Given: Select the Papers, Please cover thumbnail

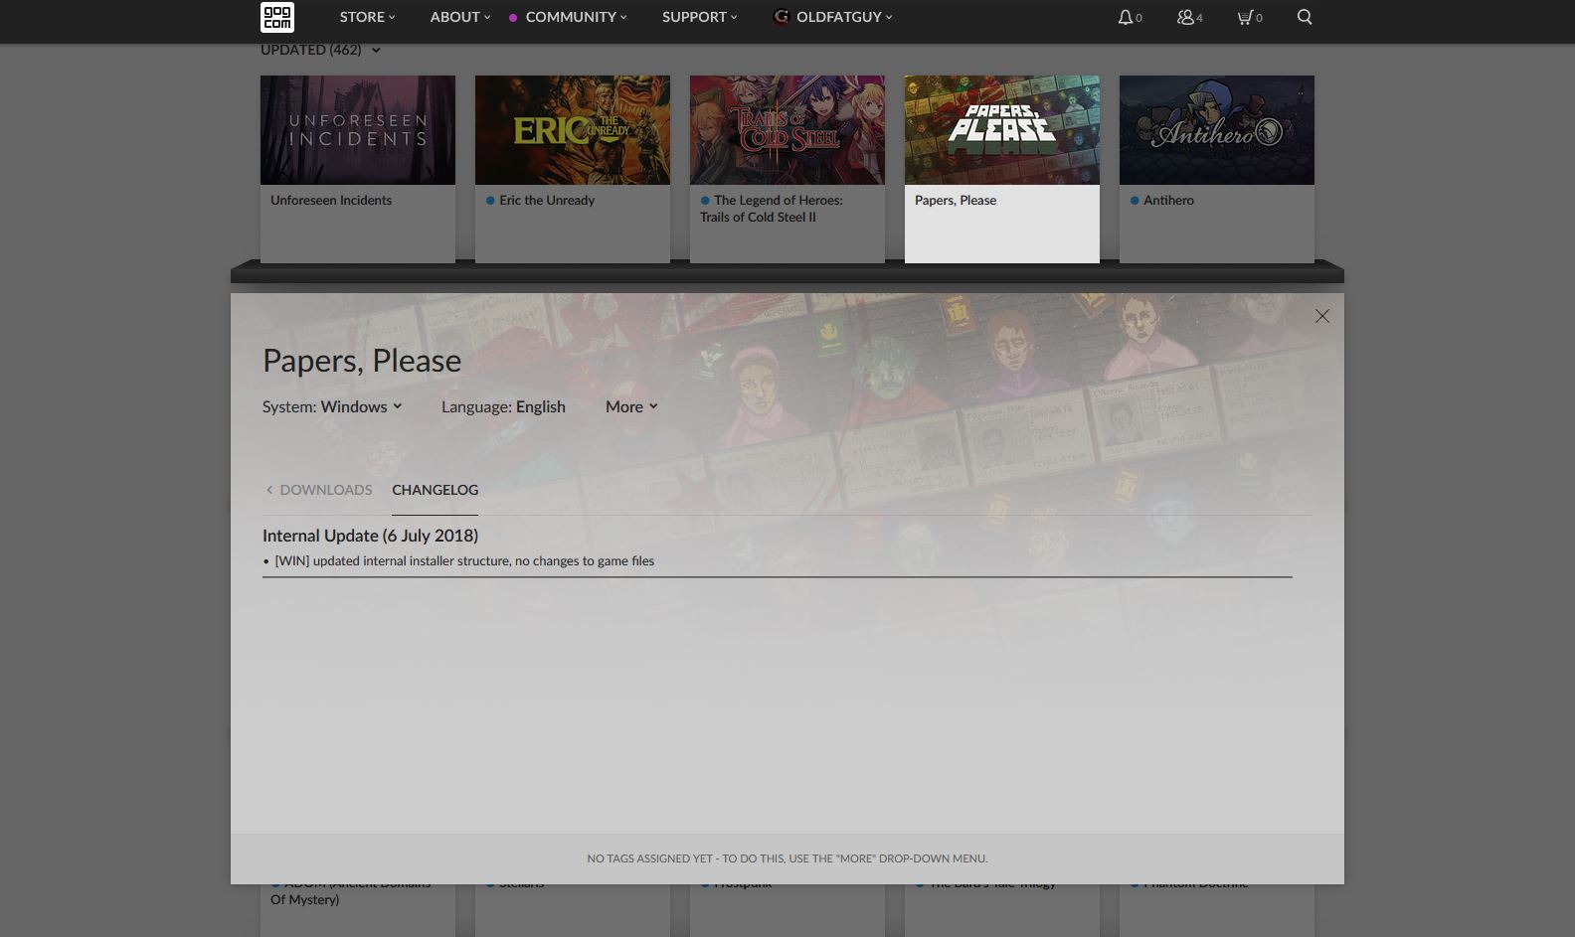Looking at the screenshot, I should 1002,130.
